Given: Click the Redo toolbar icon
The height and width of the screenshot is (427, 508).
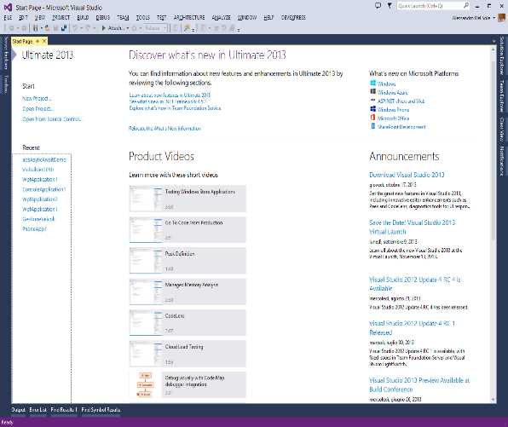Looking at the screenshot, I should pyautogui.click(x=88, y=28).
